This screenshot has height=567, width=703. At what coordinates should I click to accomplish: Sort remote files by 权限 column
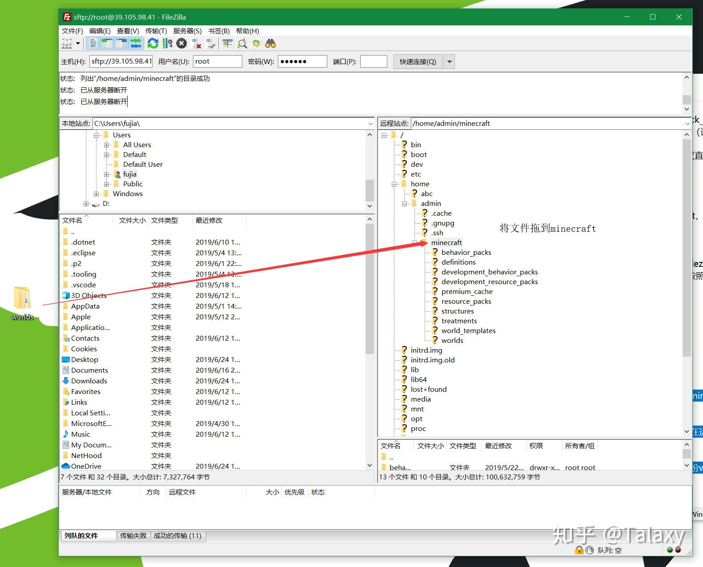tap(543, 446)
